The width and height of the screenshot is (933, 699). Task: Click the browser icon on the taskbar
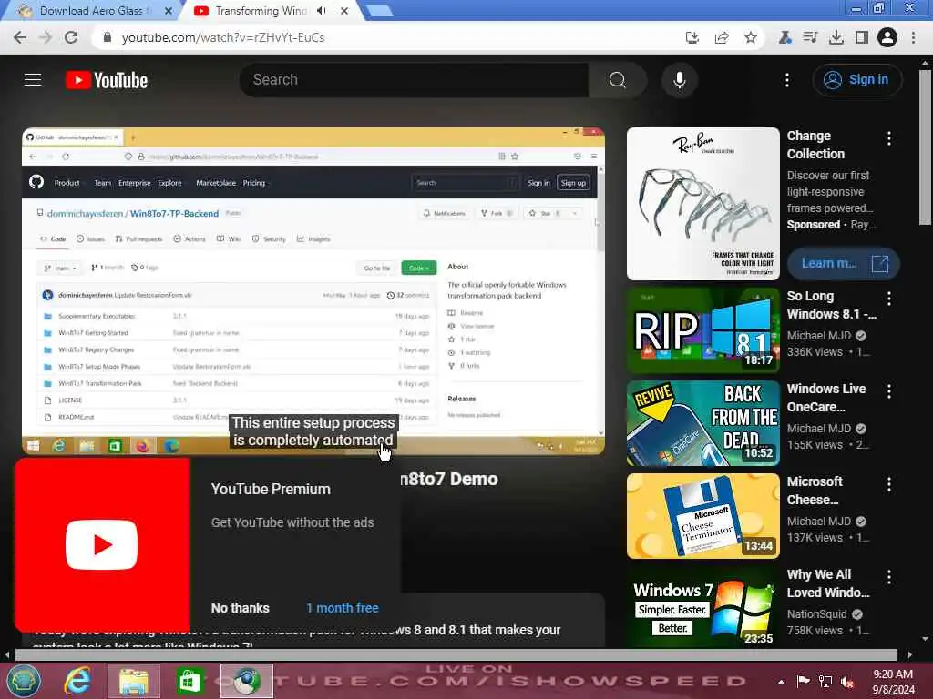[x=246, y=681]
